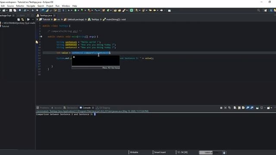The image size is (276, 155).
Task: Click the Back navigation arrow
Action: coord(154,10)
